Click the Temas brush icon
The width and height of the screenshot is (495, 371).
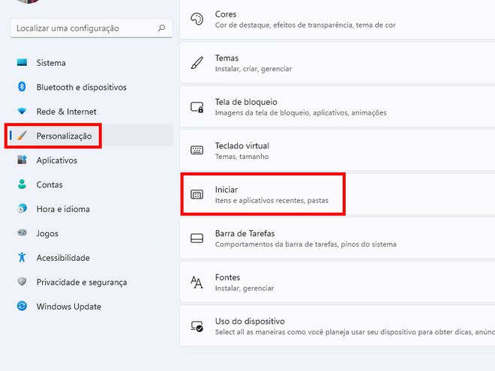click(197, 63)
